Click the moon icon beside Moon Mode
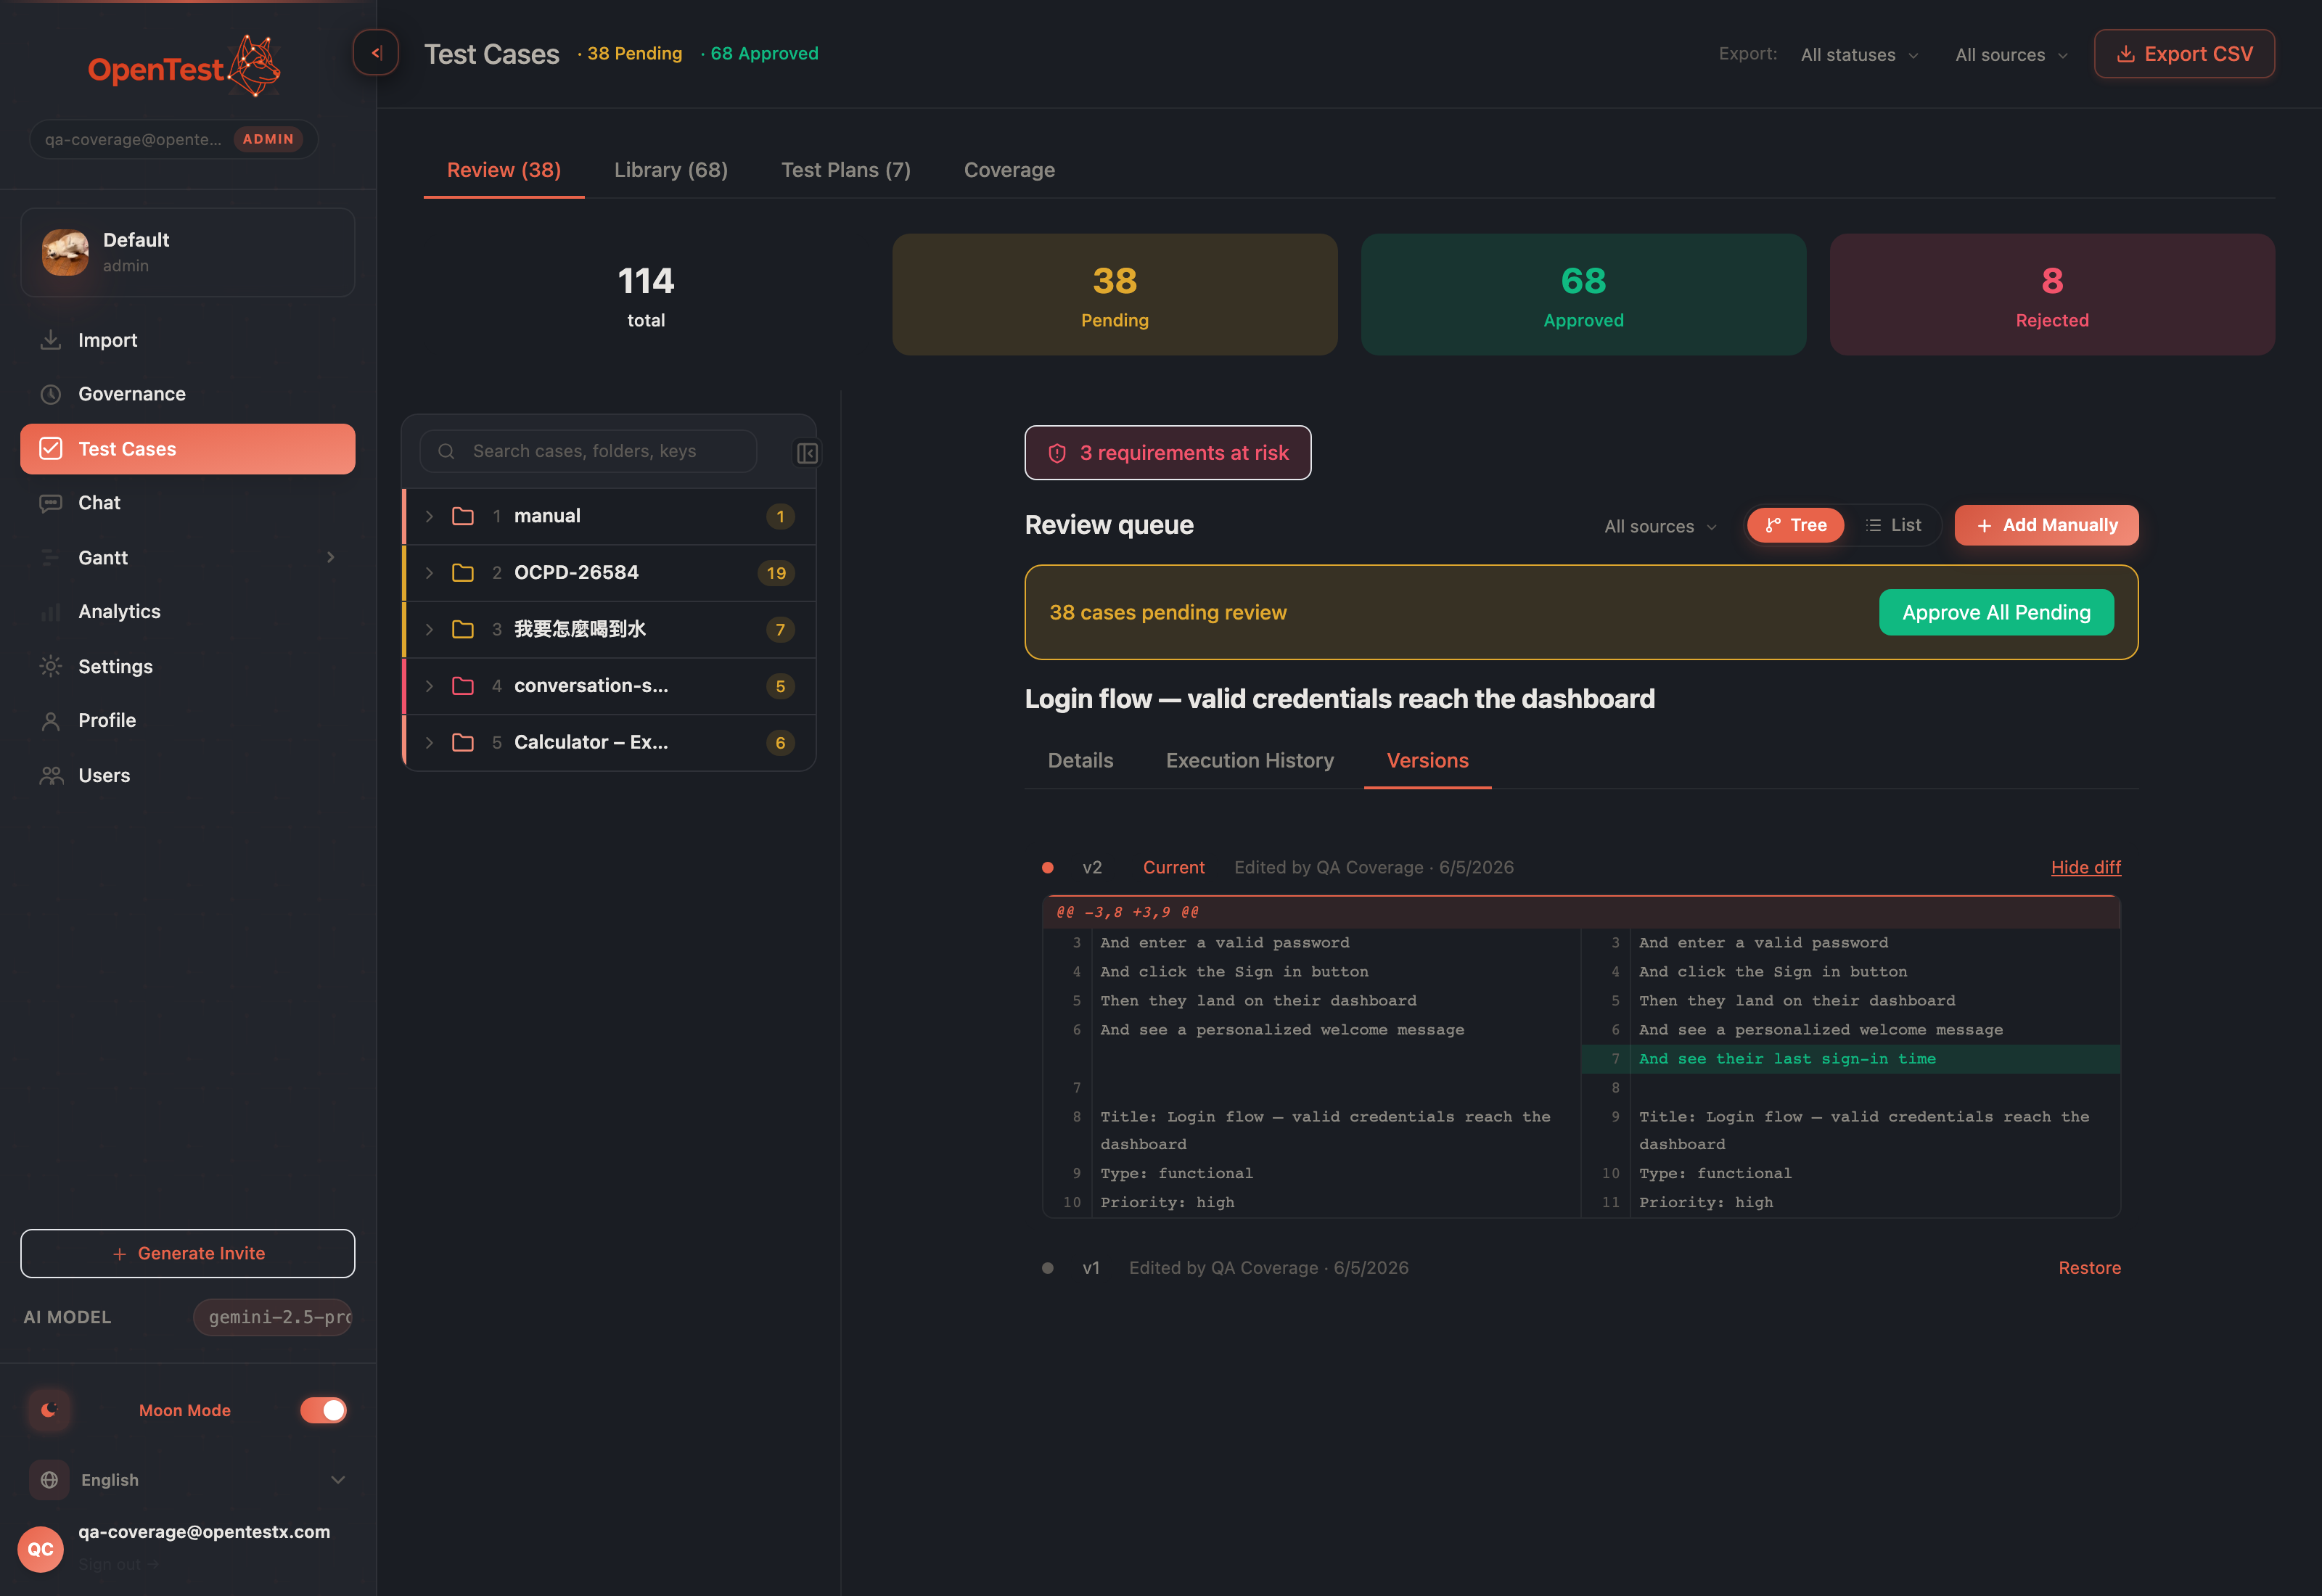The image size is (2322, 1596). 49,1410
